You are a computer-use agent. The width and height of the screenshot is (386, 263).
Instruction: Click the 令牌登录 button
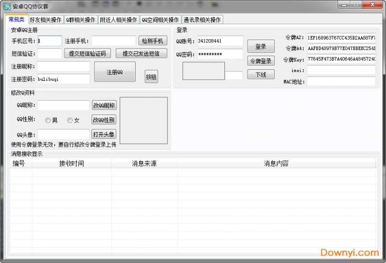coord(261,61)
